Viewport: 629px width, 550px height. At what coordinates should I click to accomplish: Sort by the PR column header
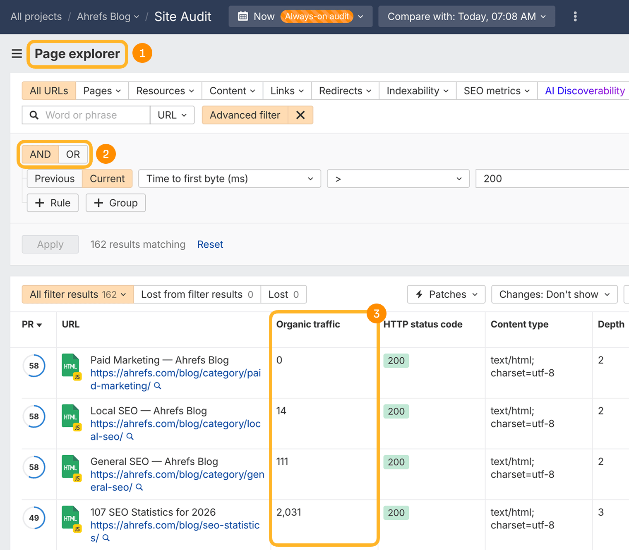click(x=32, y=325)
